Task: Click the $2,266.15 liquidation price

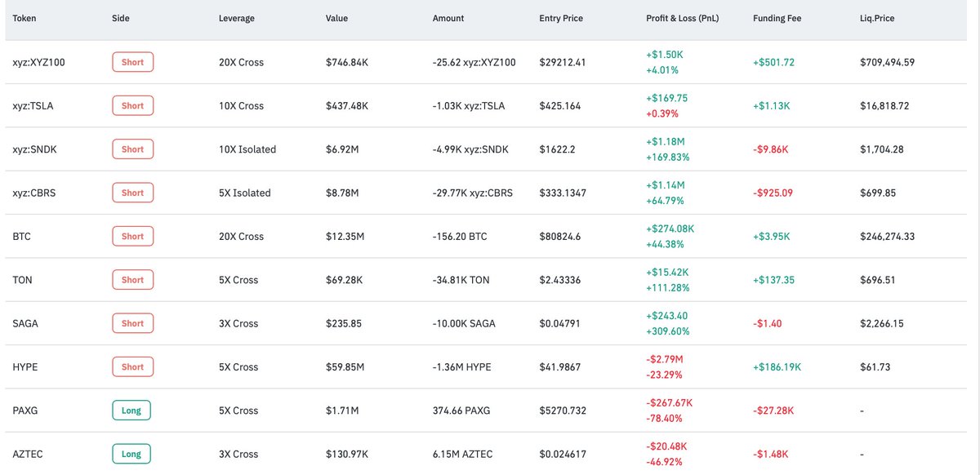Action: pos(882,323)
